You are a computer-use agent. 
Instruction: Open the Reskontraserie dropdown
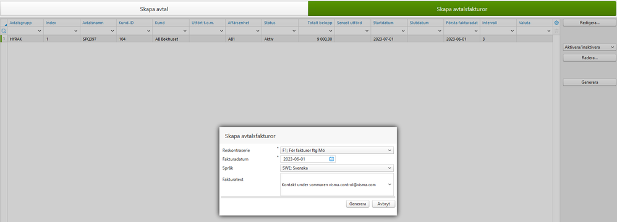tap(337, 150)
